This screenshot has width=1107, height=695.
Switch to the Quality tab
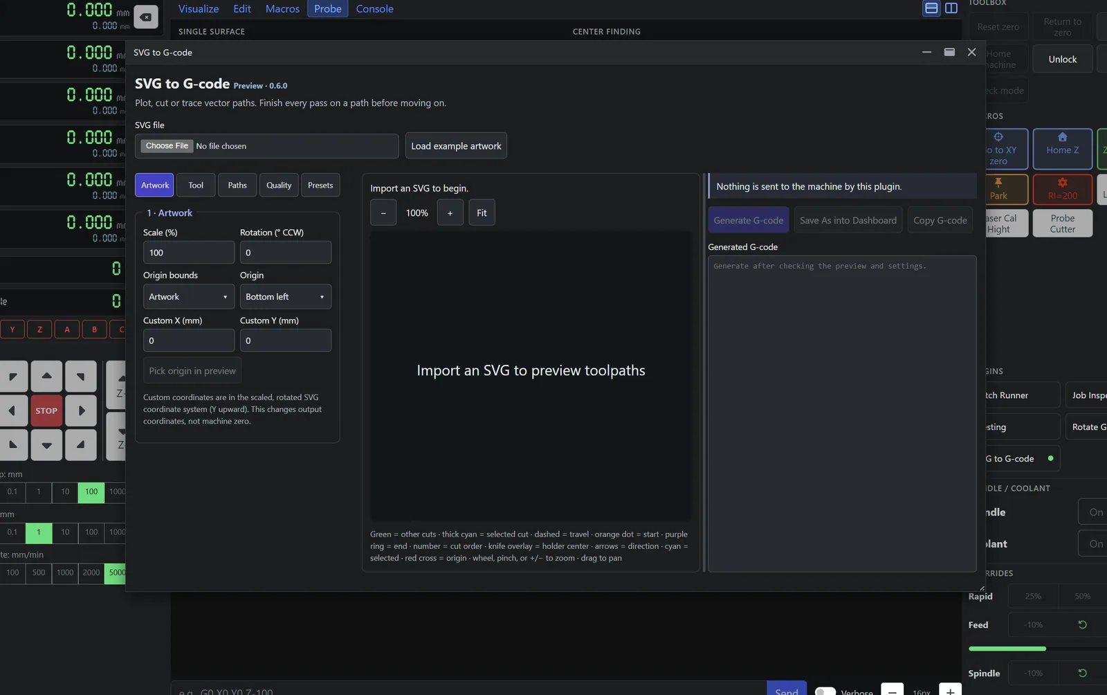pyautogui.click(x=279, y=185)
